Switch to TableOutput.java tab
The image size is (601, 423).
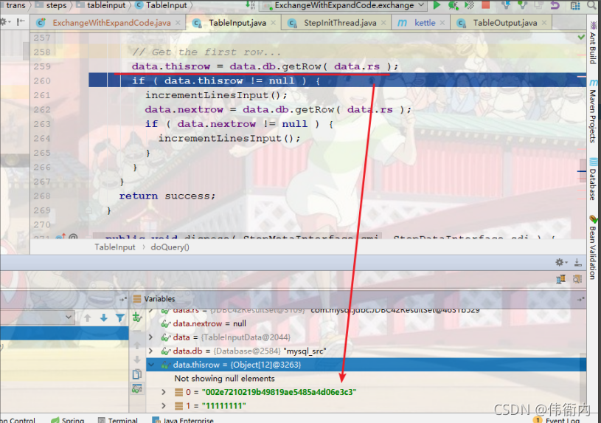501,23
